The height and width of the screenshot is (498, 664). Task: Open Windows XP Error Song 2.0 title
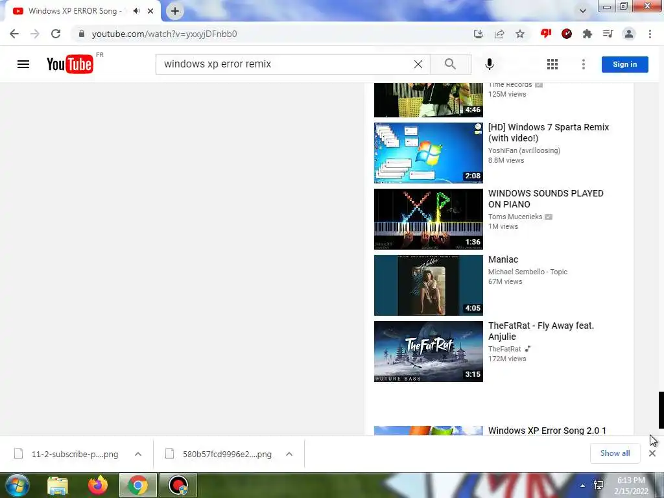coord(547,431)
